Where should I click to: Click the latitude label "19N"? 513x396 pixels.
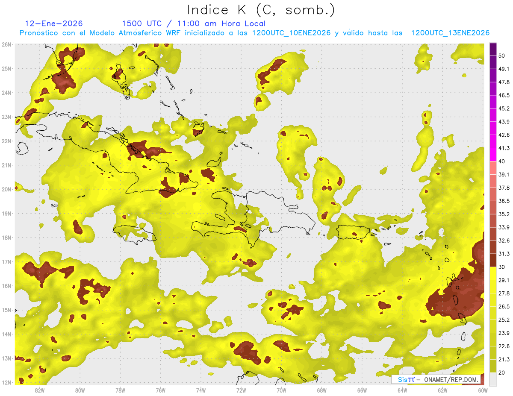(6, 214)
